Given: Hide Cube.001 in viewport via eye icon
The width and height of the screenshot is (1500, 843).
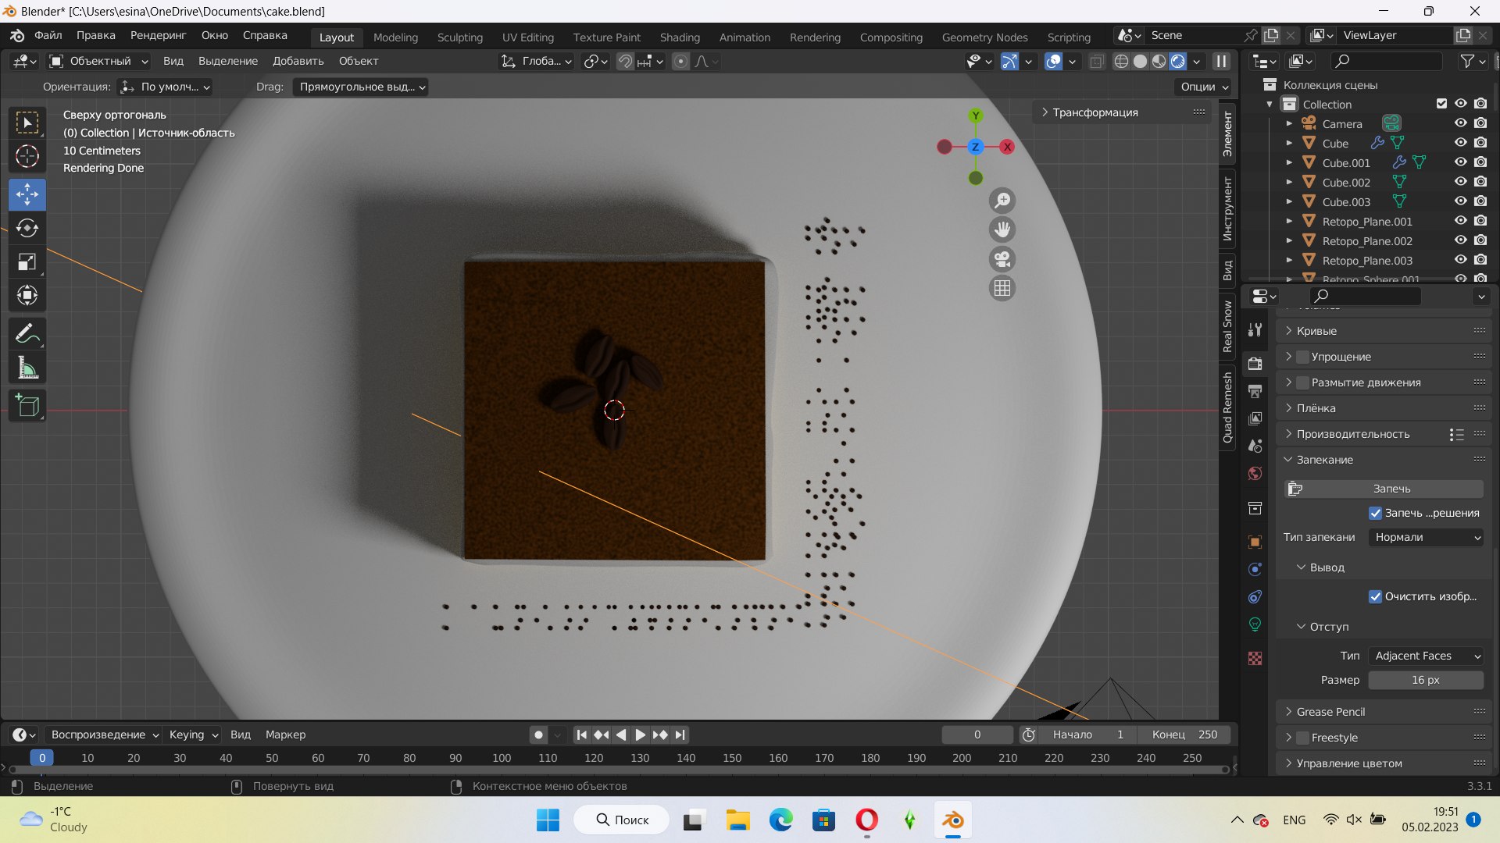Looking at the screenshot, I should click(1460, 162).
